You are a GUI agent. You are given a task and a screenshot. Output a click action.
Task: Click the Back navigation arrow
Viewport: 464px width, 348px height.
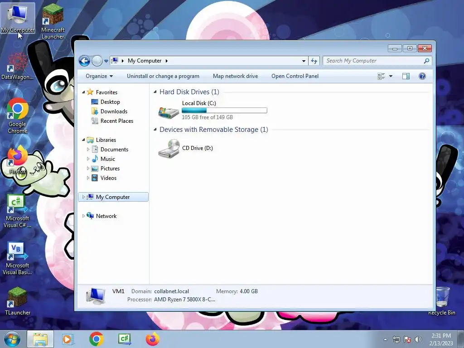pos(84,61)
